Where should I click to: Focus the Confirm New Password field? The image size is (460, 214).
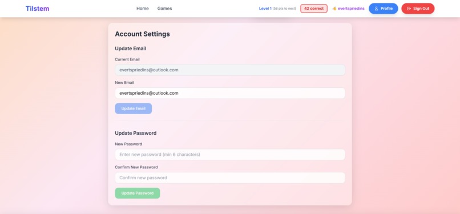tap(230, 177)
